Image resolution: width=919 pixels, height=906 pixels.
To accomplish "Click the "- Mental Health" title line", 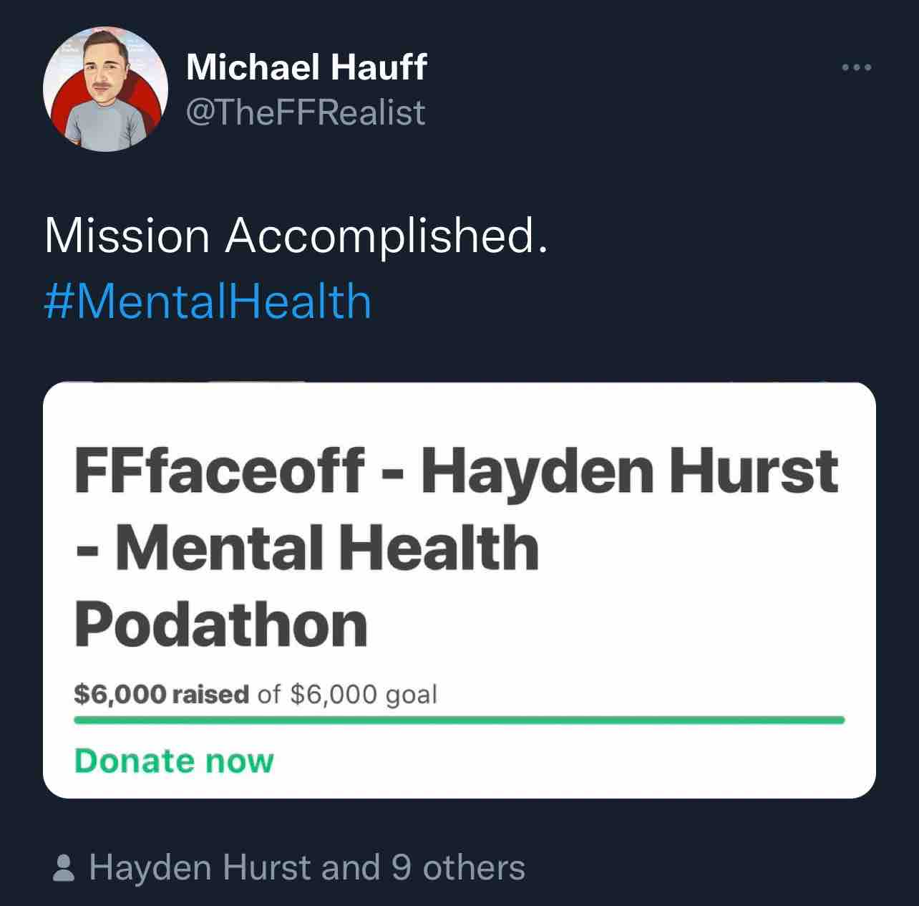I will click(306, 548).
